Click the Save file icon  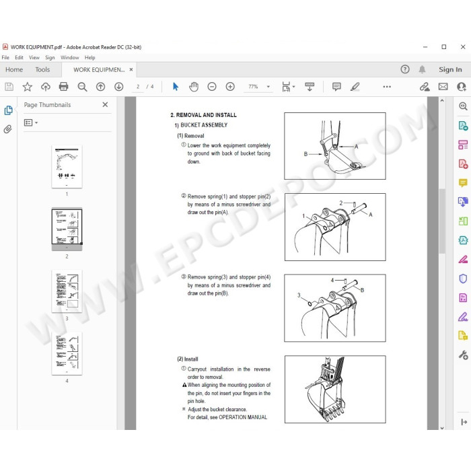(9, 87)
